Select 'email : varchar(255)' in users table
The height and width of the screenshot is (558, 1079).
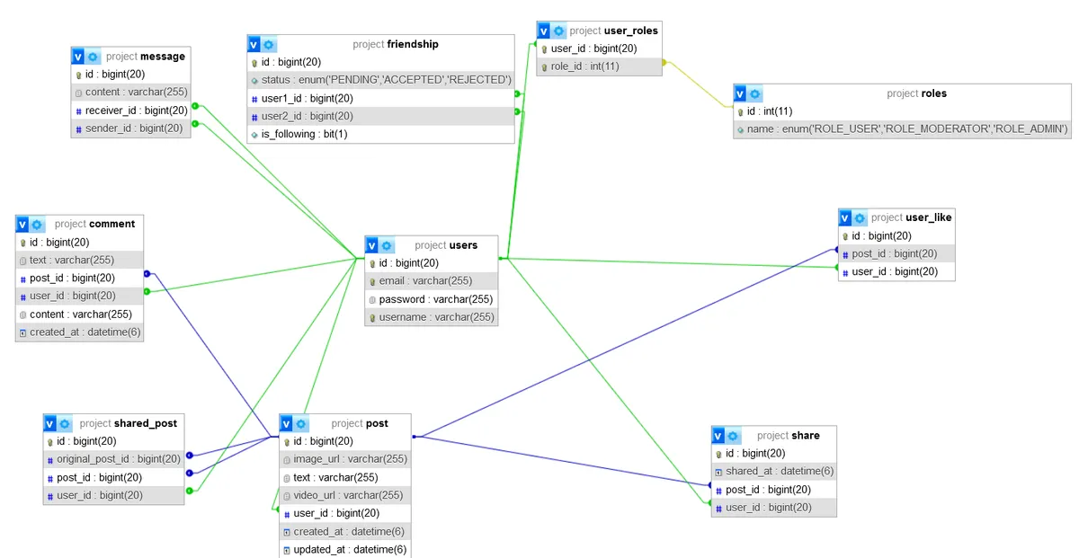(432, 281)
